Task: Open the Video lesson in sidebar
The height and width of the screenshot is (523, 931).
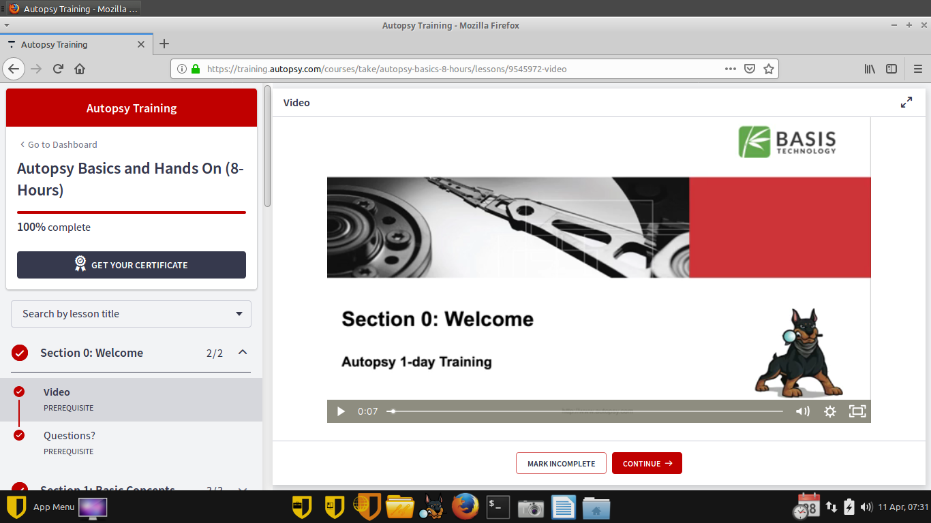Action: tap(131, 400)
